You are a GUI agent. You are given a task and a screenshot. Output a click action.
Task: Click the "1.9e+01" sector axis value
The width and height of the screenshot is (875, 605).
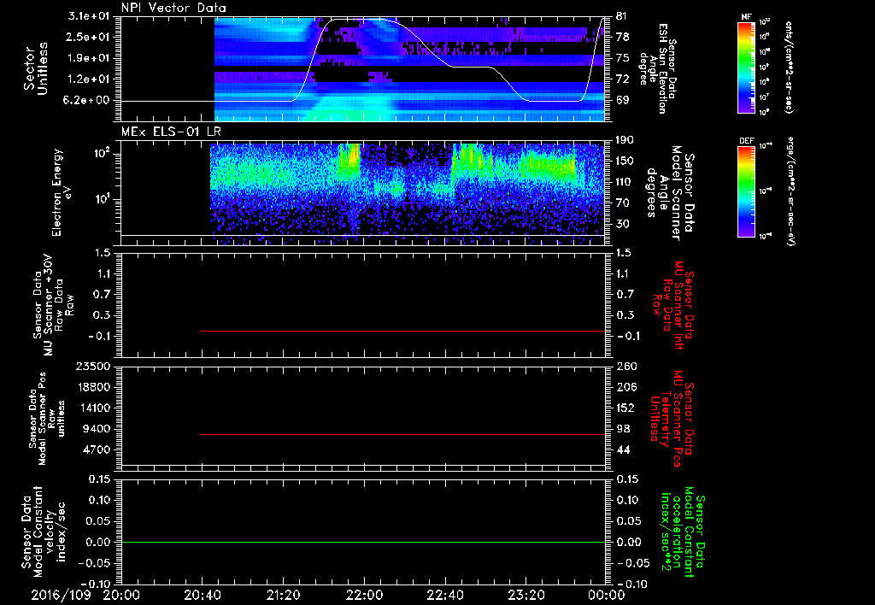pyautogui.click(x=89, y=58)
